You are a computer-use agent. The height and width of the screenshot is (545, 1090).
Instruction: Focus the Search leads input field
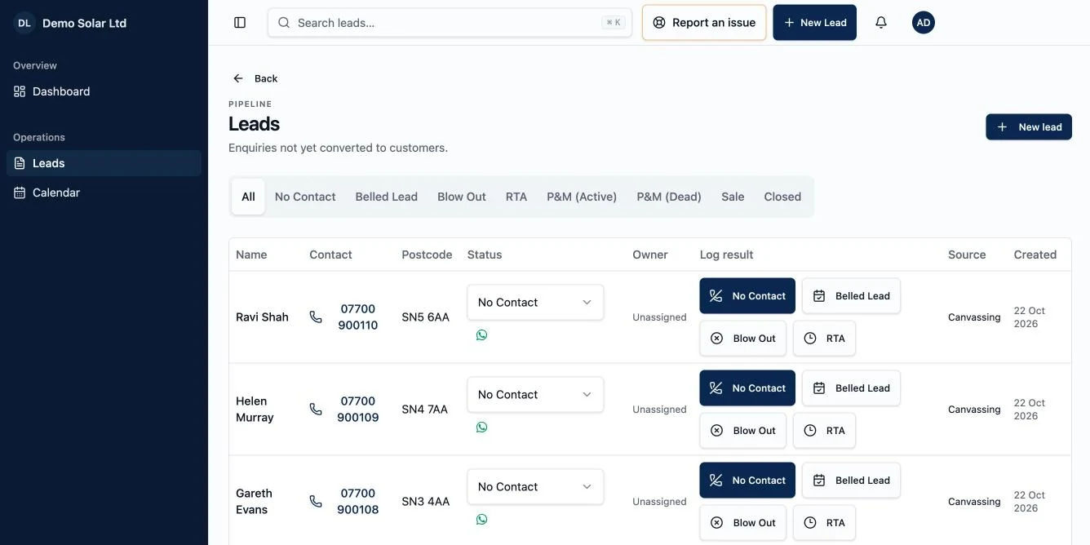tap(450, 23)
